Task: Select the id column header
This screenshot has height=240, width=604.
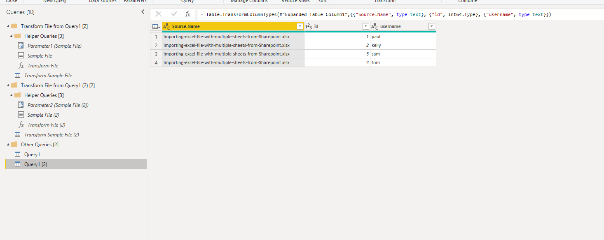Action: (337, 26)
